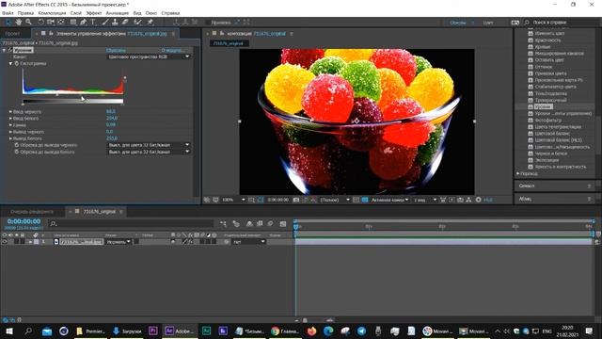The height and width of the screenshot is (339, 602).
Task: Hide layer 731676_original with eye toggle
Action: [x=5, y=242]
